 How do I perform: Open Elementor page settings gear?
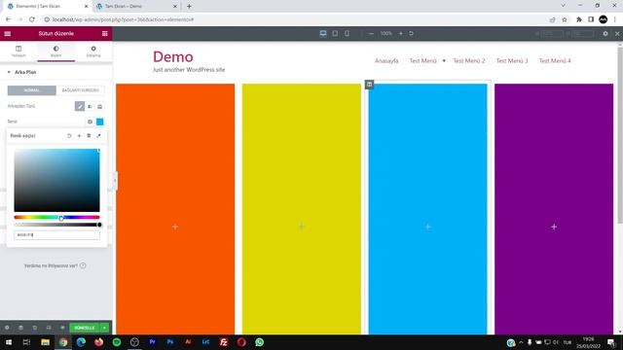tap(7, 328)
